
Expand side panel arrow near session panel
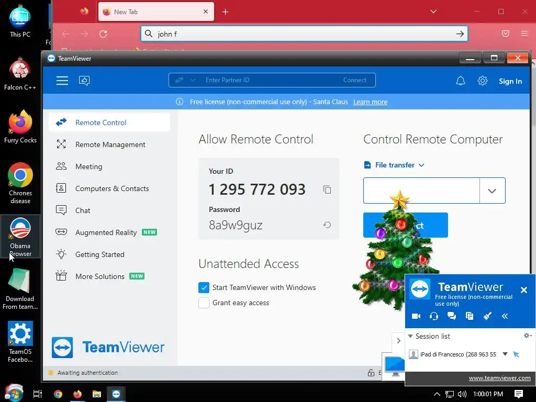[398, 341]
